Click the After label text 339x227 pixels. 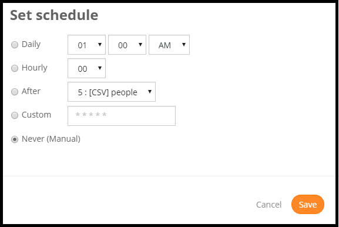pyautogui.click(x=31, y=91)
